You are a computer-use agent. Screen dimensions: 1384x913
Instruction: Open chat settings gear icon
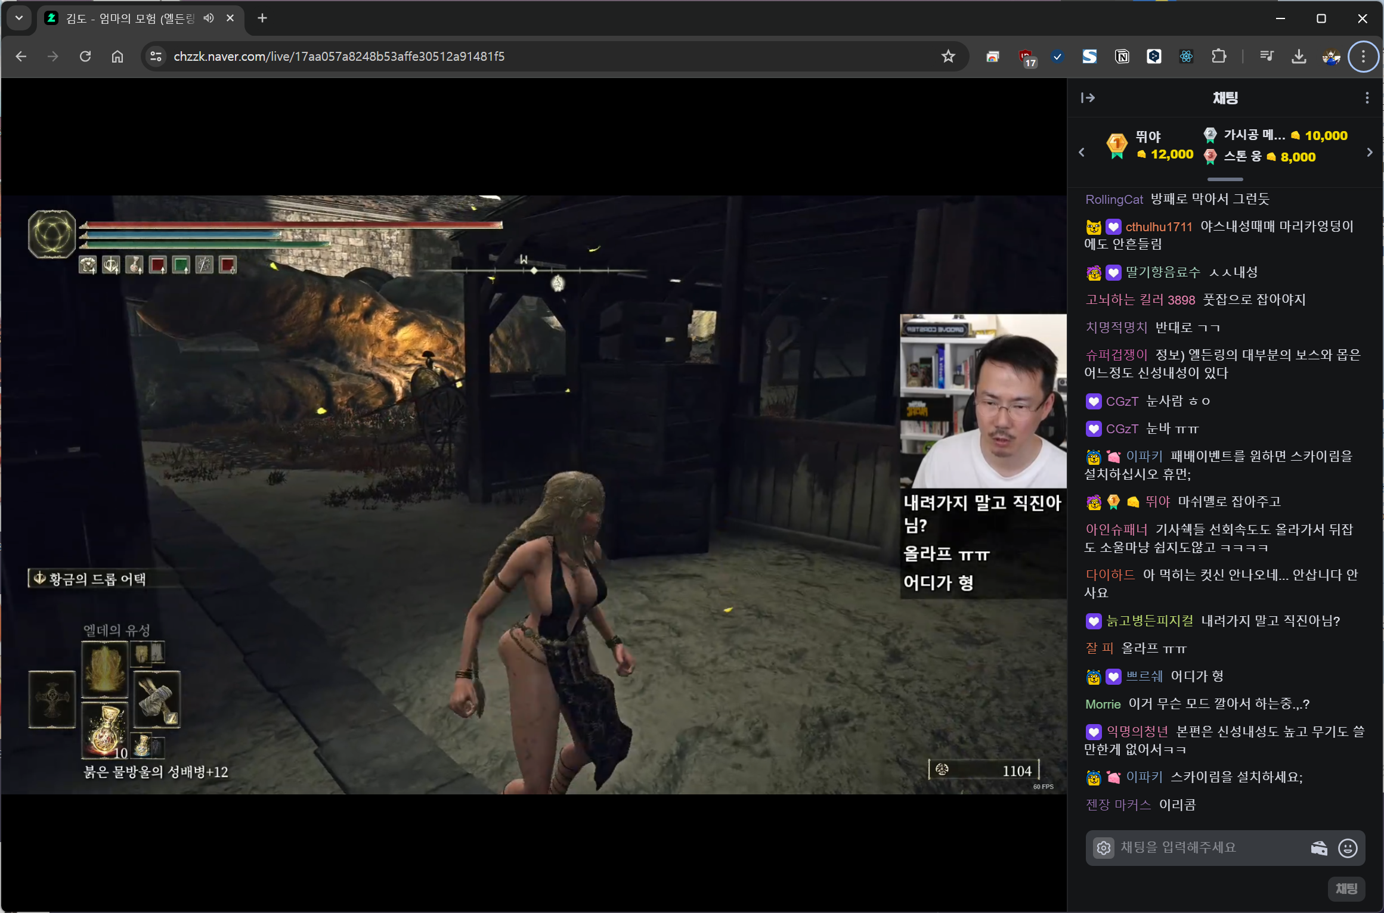[1103, 847]
